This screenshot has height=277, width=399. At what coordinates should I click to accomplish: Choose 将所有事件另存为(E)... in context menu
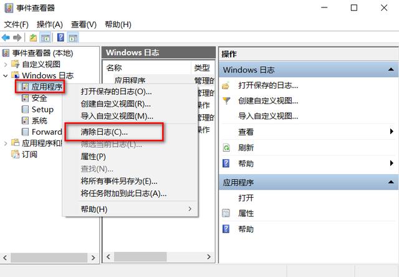[130, 182]
